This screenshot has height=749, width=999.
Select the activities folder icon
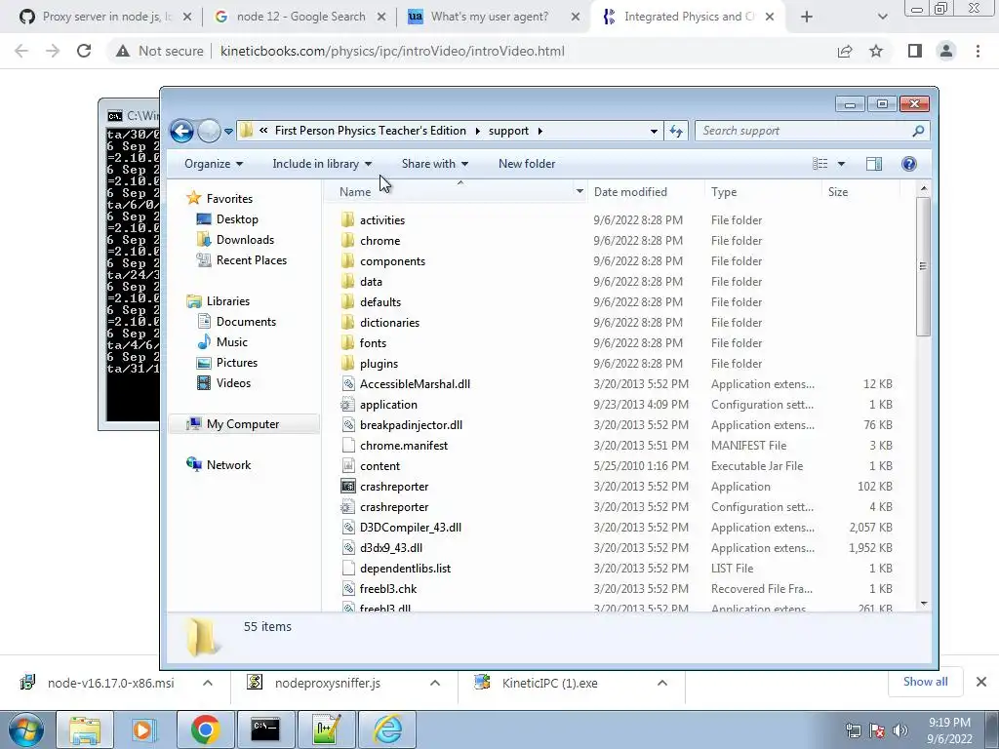click(348, 220)
